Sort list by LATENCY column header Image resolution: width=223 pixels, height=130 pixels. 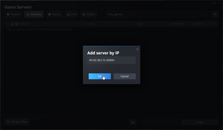[198, 24]
